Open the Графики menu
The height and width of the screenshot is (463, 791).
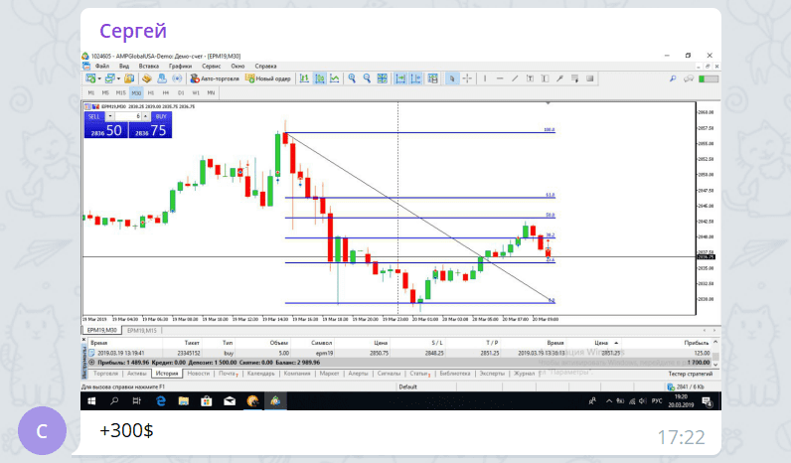click(x=180, y=65)
